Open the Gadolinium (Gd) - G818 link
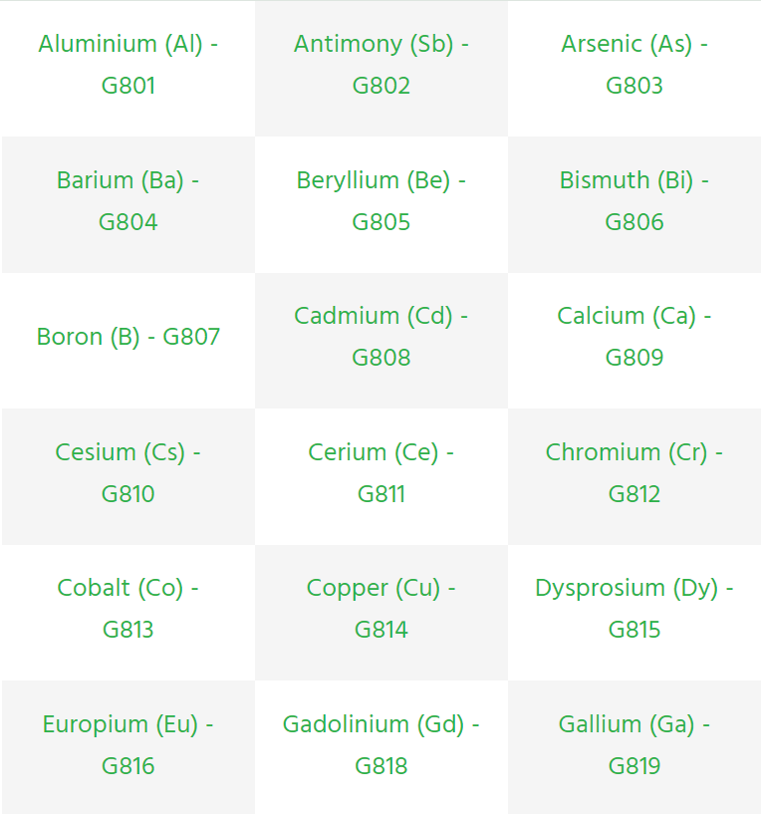 point(381,745)
